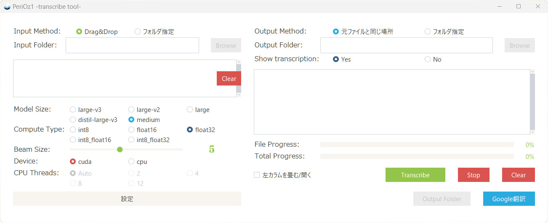This screenshot has width=548, height=223.
Task: Click the green Transcribe button
Action: 415,175
